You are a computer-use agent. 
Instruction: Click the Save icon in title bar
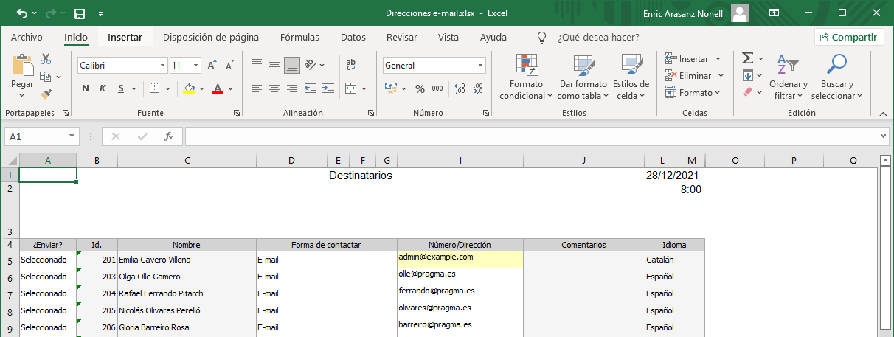point(80,13)
